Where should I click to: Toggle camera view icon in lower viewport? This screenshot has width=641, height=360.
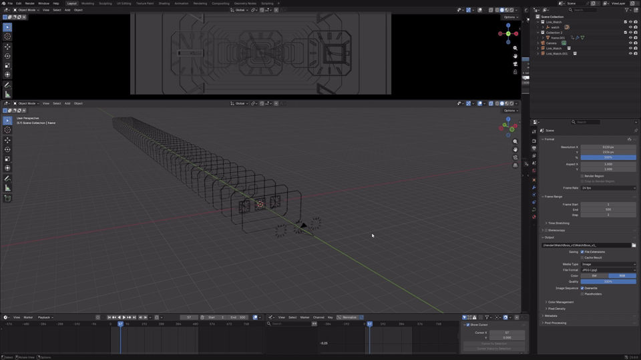(515, 157)
